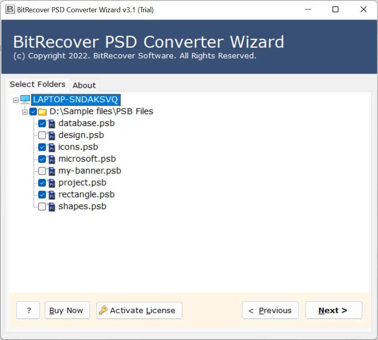
Task: Uncheck the database.psb checkbox
Action: [42, 123]
